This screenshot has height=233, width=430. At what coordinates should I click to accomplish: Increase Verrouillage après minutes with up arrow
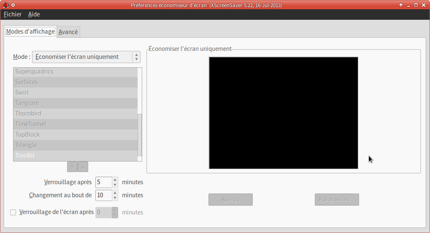[115, 180]
